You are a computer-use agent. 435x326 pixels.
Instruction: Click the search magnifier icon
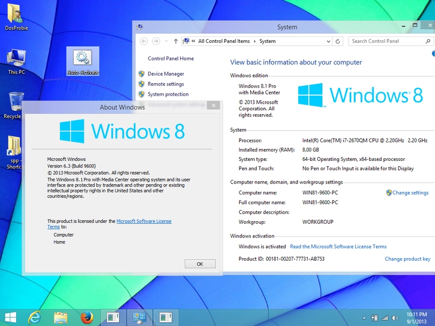point(428,41)
